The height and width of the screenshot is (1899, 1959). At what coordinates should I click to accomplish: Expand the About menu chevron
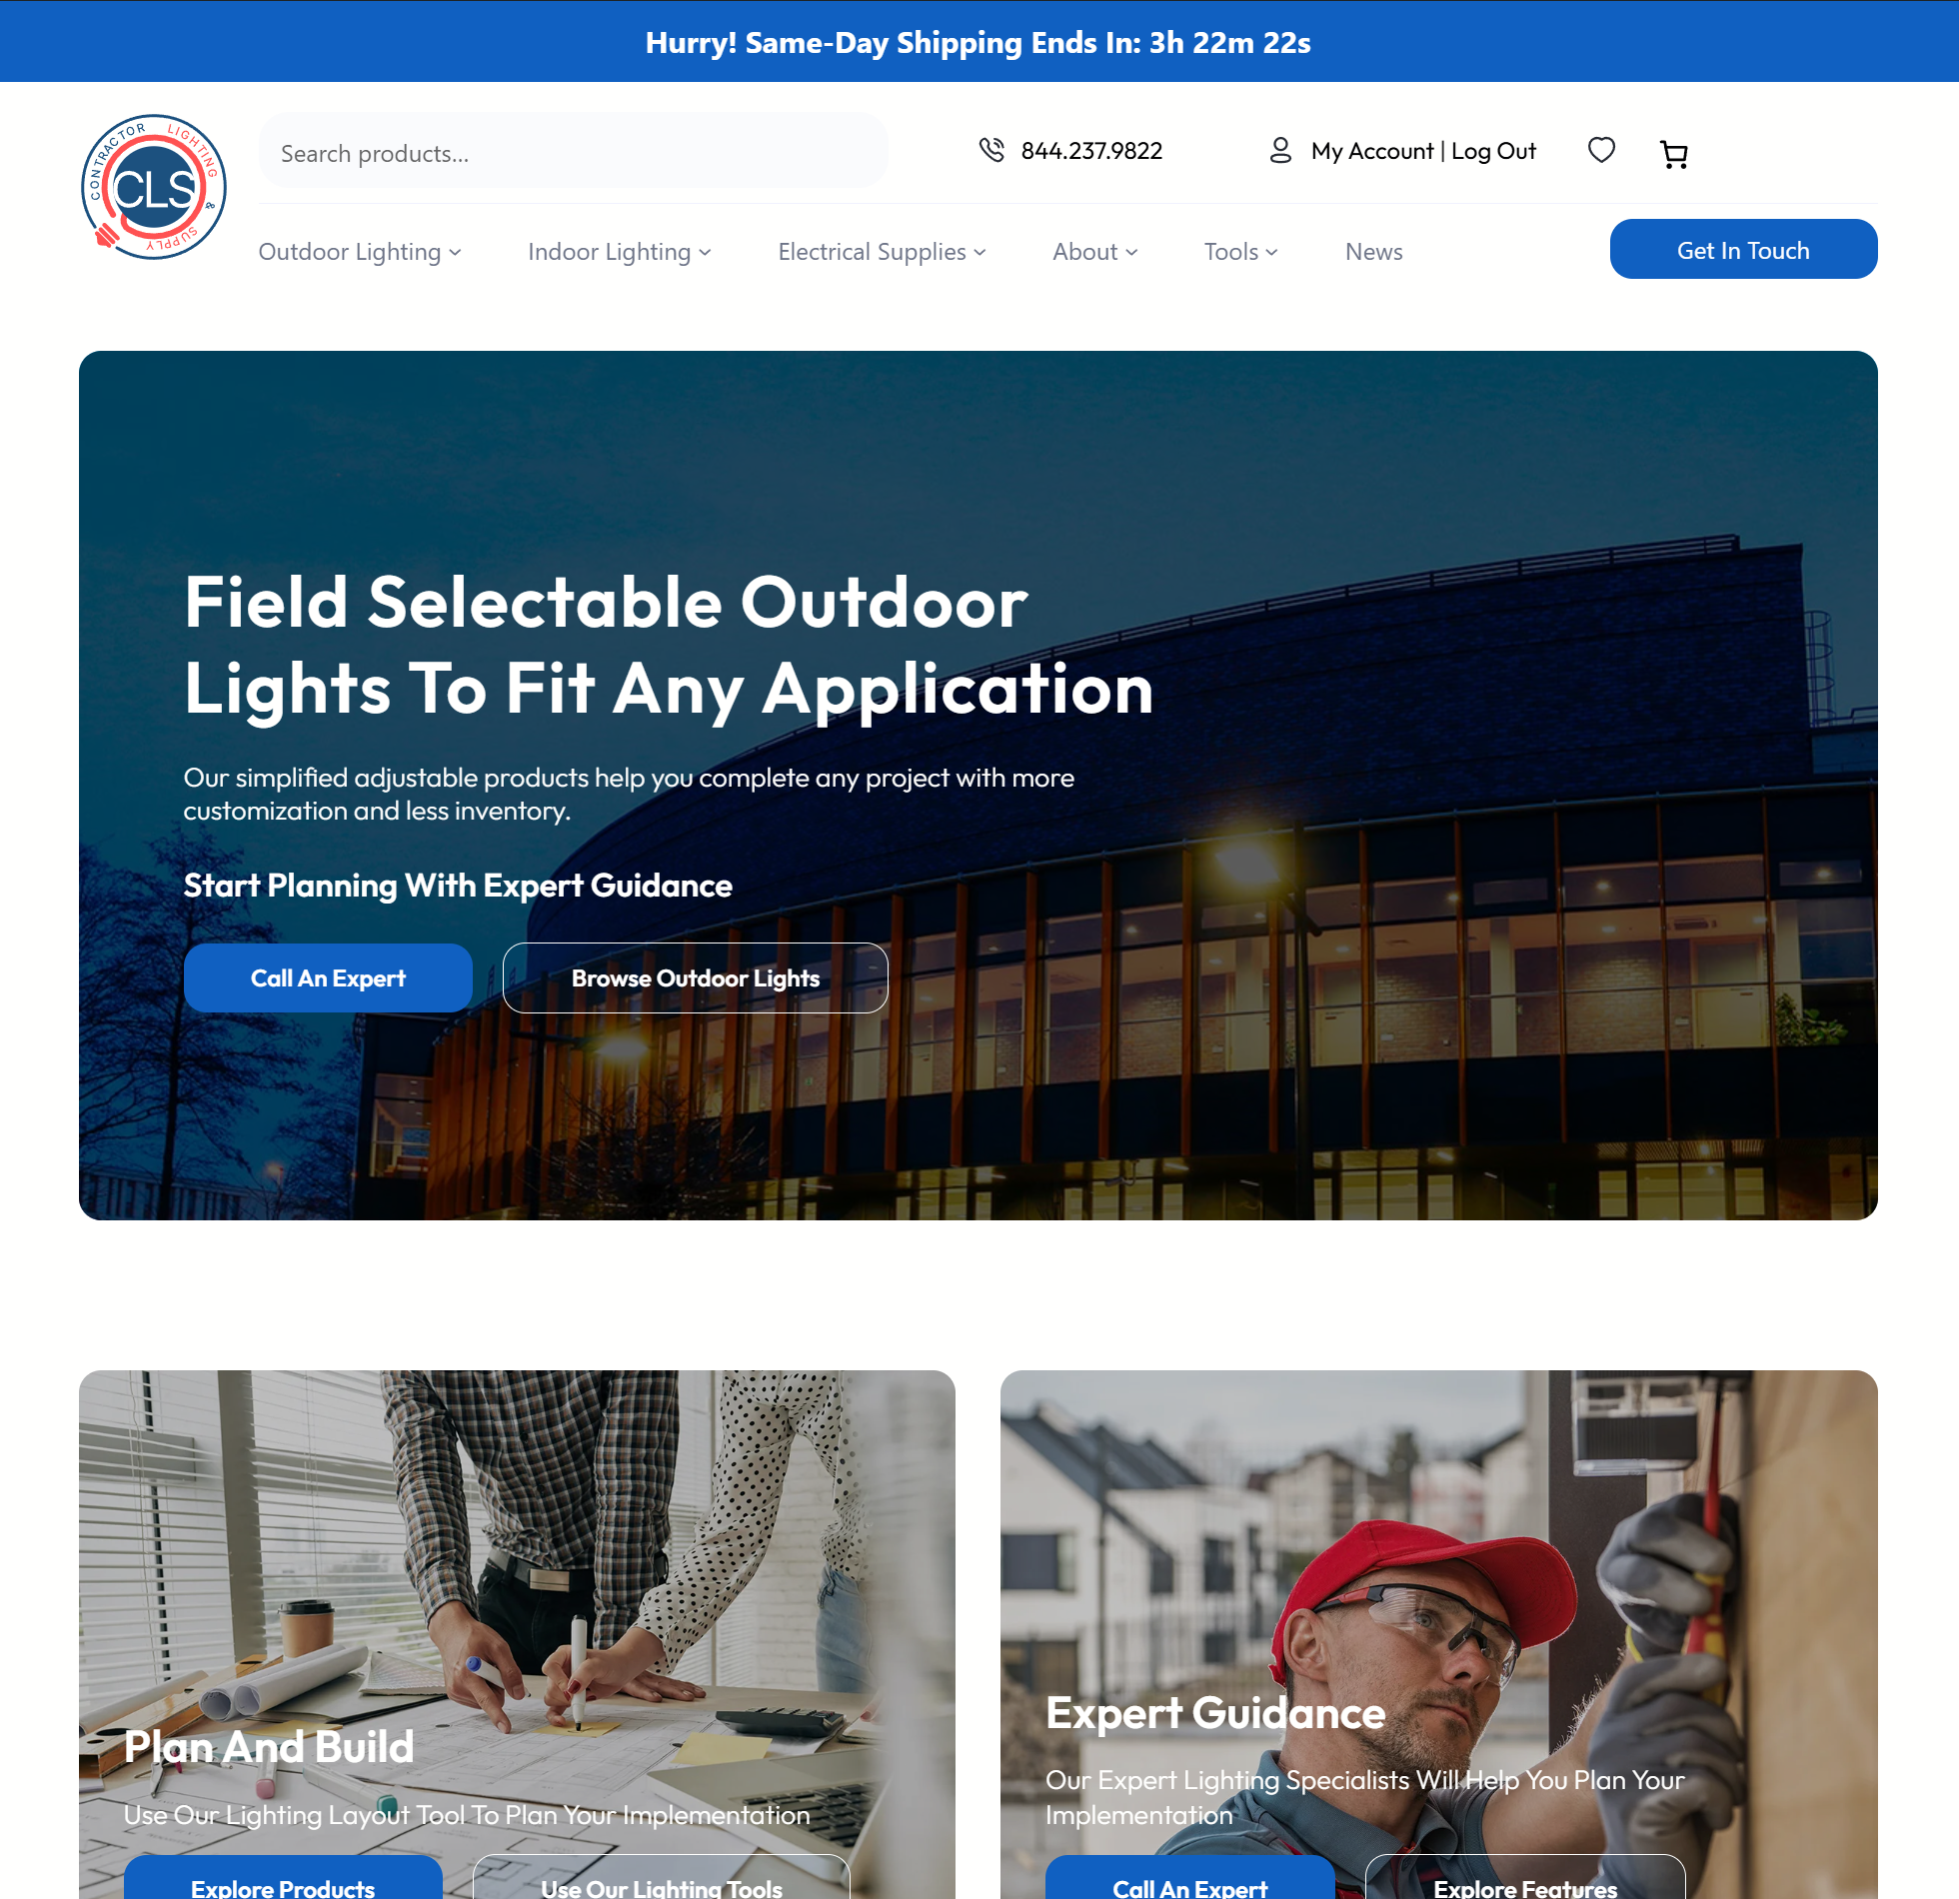click(x=1131, y=252)
